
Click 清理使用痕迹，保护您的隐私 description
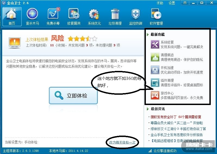tap(182, 60)
